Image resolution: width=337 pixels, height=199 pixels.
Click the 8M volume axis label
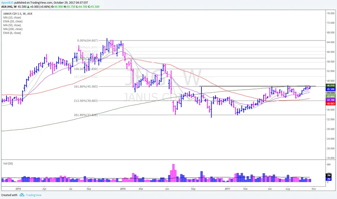pyautogui.click(x=329, y=165)
